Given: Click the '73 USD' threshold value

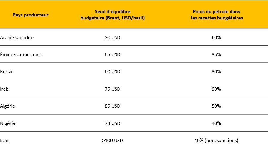Looking at the screenshot, I should (113, 123).
